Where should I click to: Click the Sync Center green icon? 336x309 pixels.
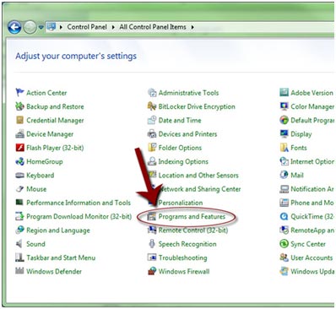pyautogui.click(x=285, y=244)
